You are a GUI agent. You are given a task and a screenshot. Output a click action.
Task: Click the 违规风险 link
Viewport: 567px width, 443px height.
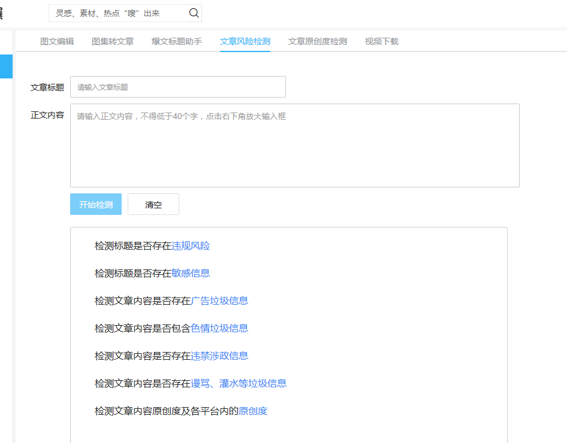tap(191, 246)
